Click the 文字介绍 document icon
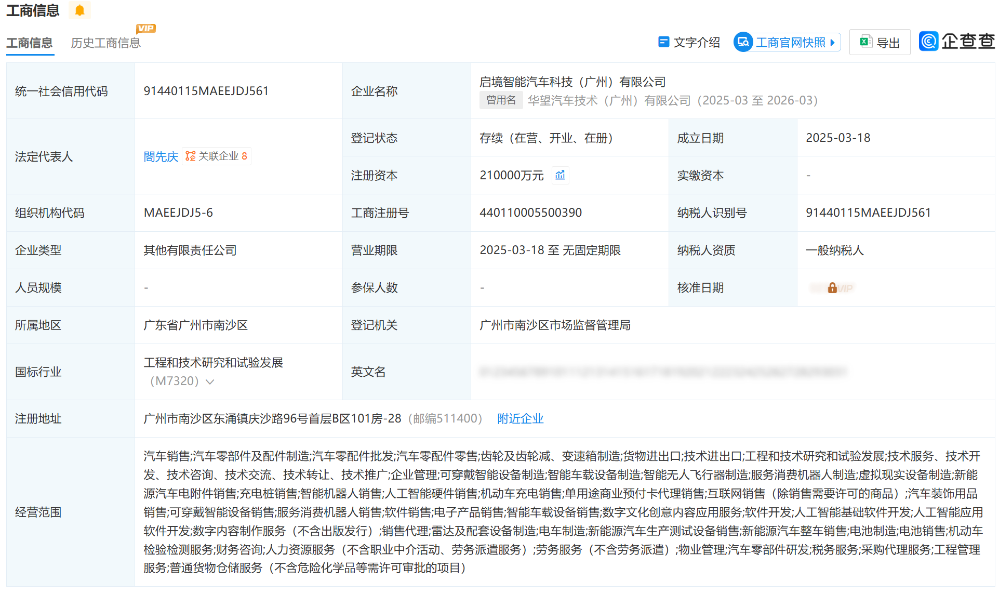The width and height of the screenshot is (999, 594). coord(663,42)
